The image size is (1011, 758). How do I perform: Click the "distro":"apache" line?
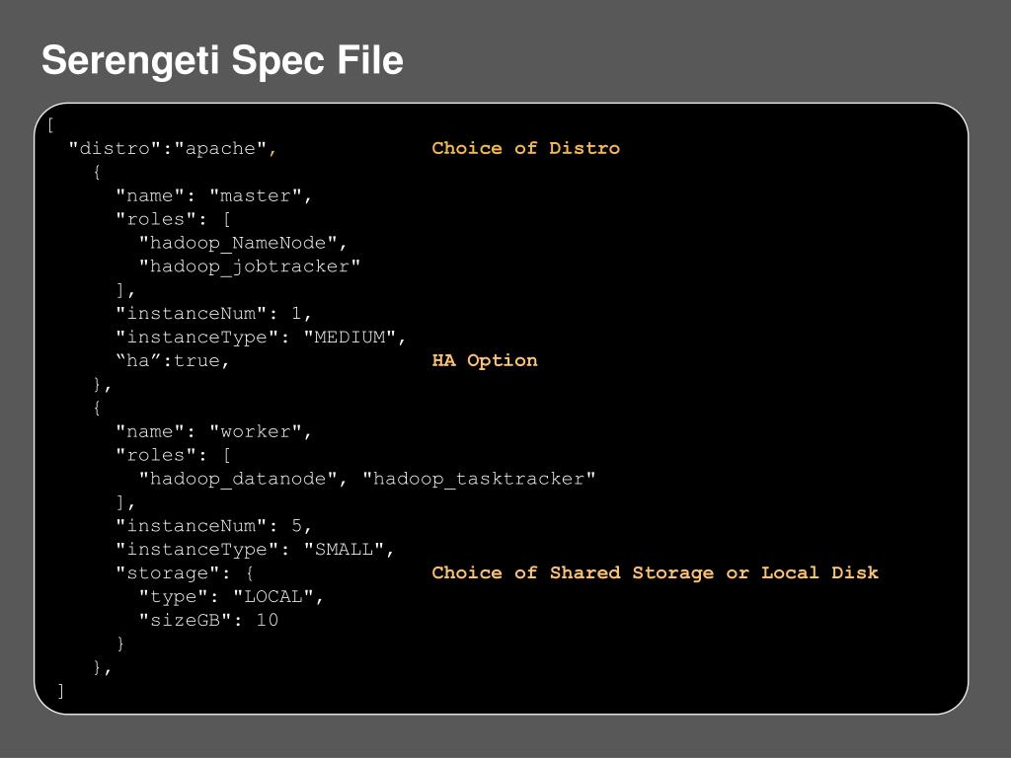tap(173, 149)
